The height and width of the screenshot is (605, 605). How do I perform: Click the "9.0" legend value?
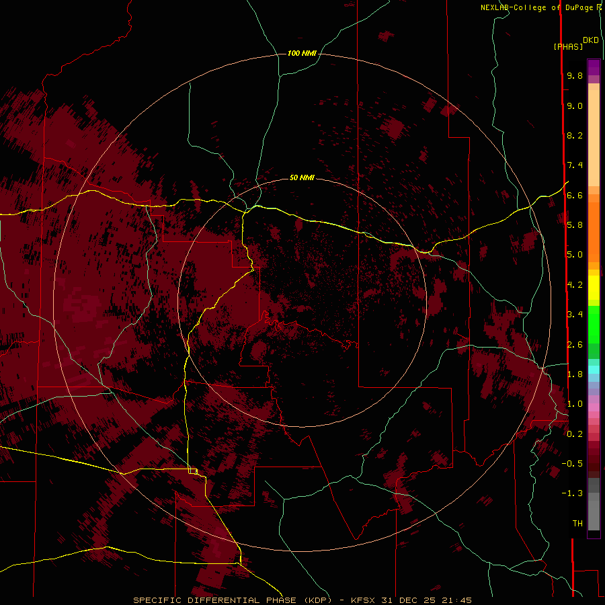click(x=575, y=106)
